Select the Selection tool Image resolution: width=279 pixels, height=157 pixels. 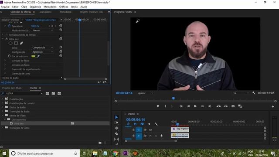(116, 117)
